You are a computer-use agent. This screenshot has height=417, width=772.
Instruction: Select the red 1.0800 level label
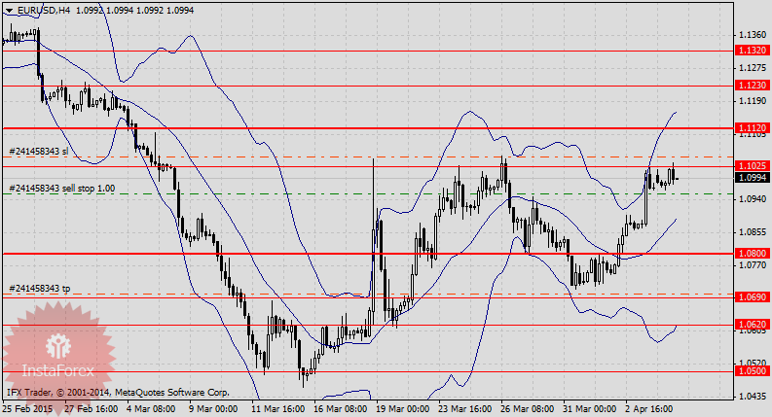[751, 254]
